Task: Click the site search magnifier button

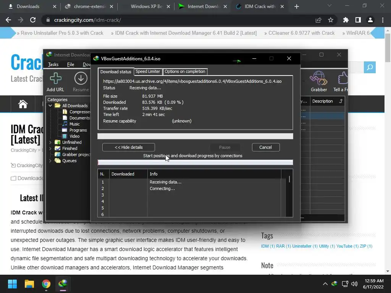Action: click(x=370, y=67)
